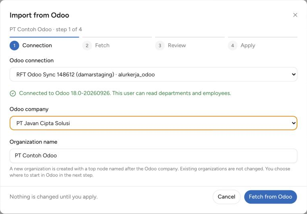Image resolution: width=307 pixels, height=214 pixels.
Task: Go to the Apply step label
Action: click(x=248, y=46)
